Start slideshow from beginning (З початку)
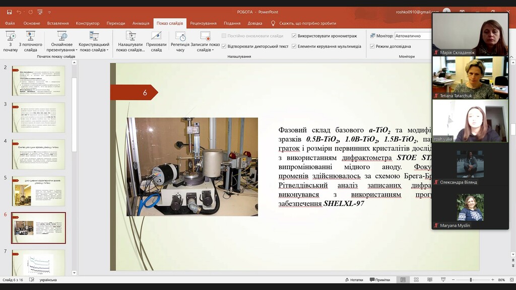 point(11,41)
